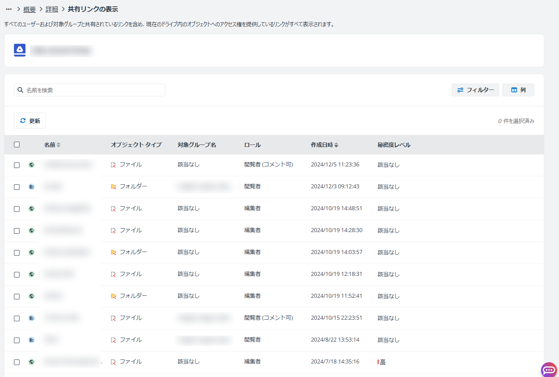Click the search magnifier icon
This screenshot has height=377, width=559.
[x=20, y=90]
